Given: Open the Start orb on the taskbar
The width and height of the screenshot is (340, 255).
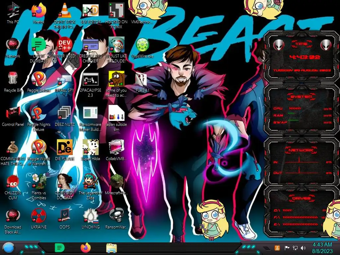Looking at the screenshot, I should click(x=9, y=248).
